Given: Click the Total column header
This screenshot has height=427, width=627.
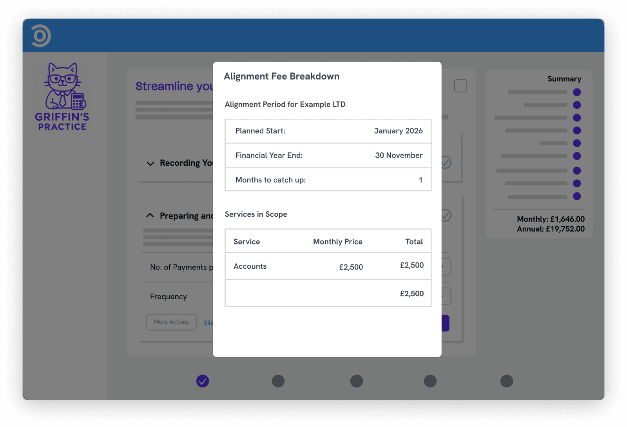Looking at the screenshot, I should click(x=414, y=242).
